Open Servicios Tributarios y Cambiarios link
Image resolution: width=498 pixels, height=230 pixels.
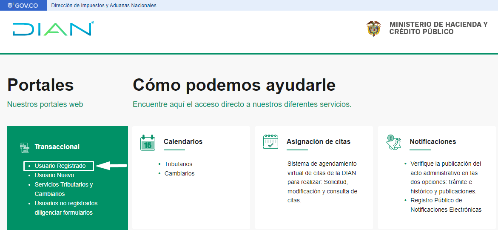tap(63, 189)
